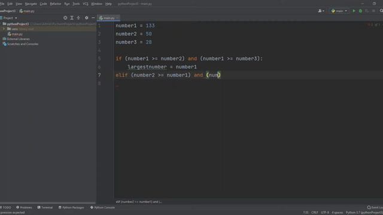Open the File menu
This screenshot has width=383, height=215.
[2, 4]
